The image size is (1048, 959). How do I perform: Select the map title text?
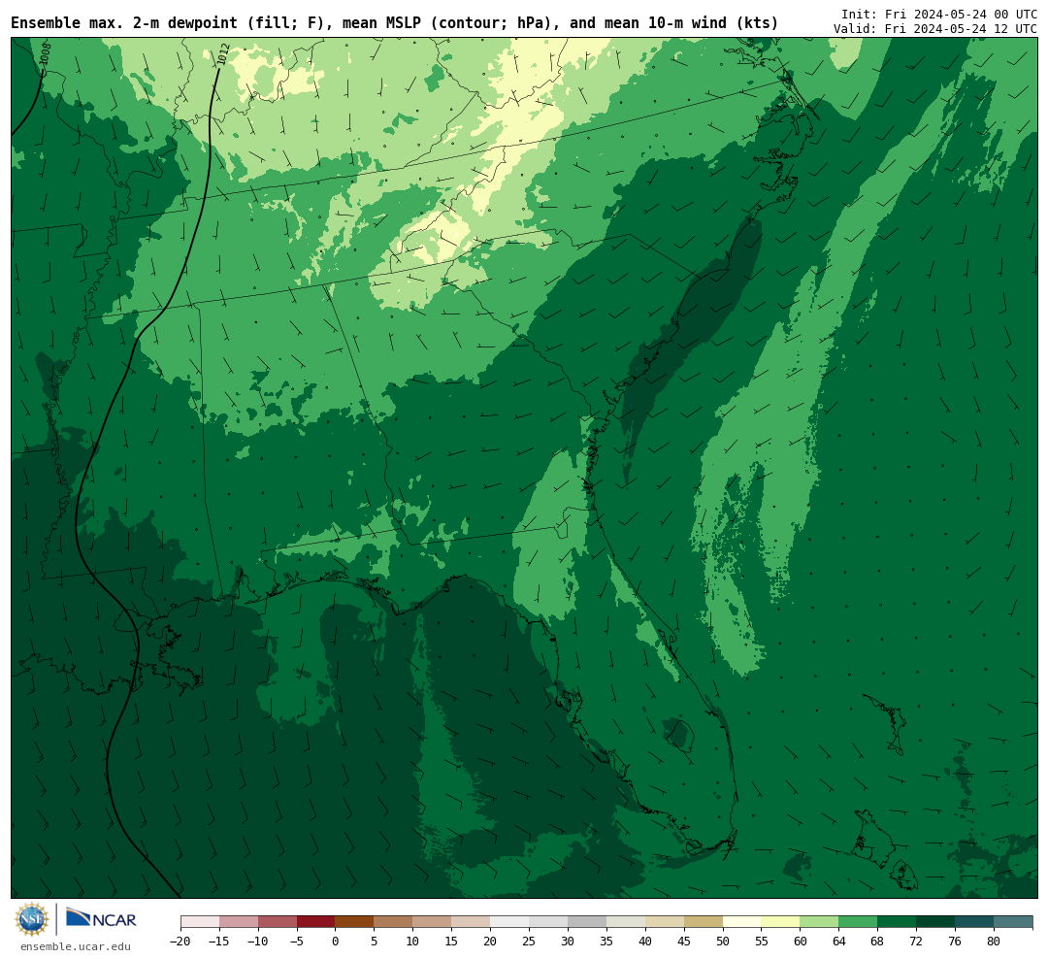point(394,23)
